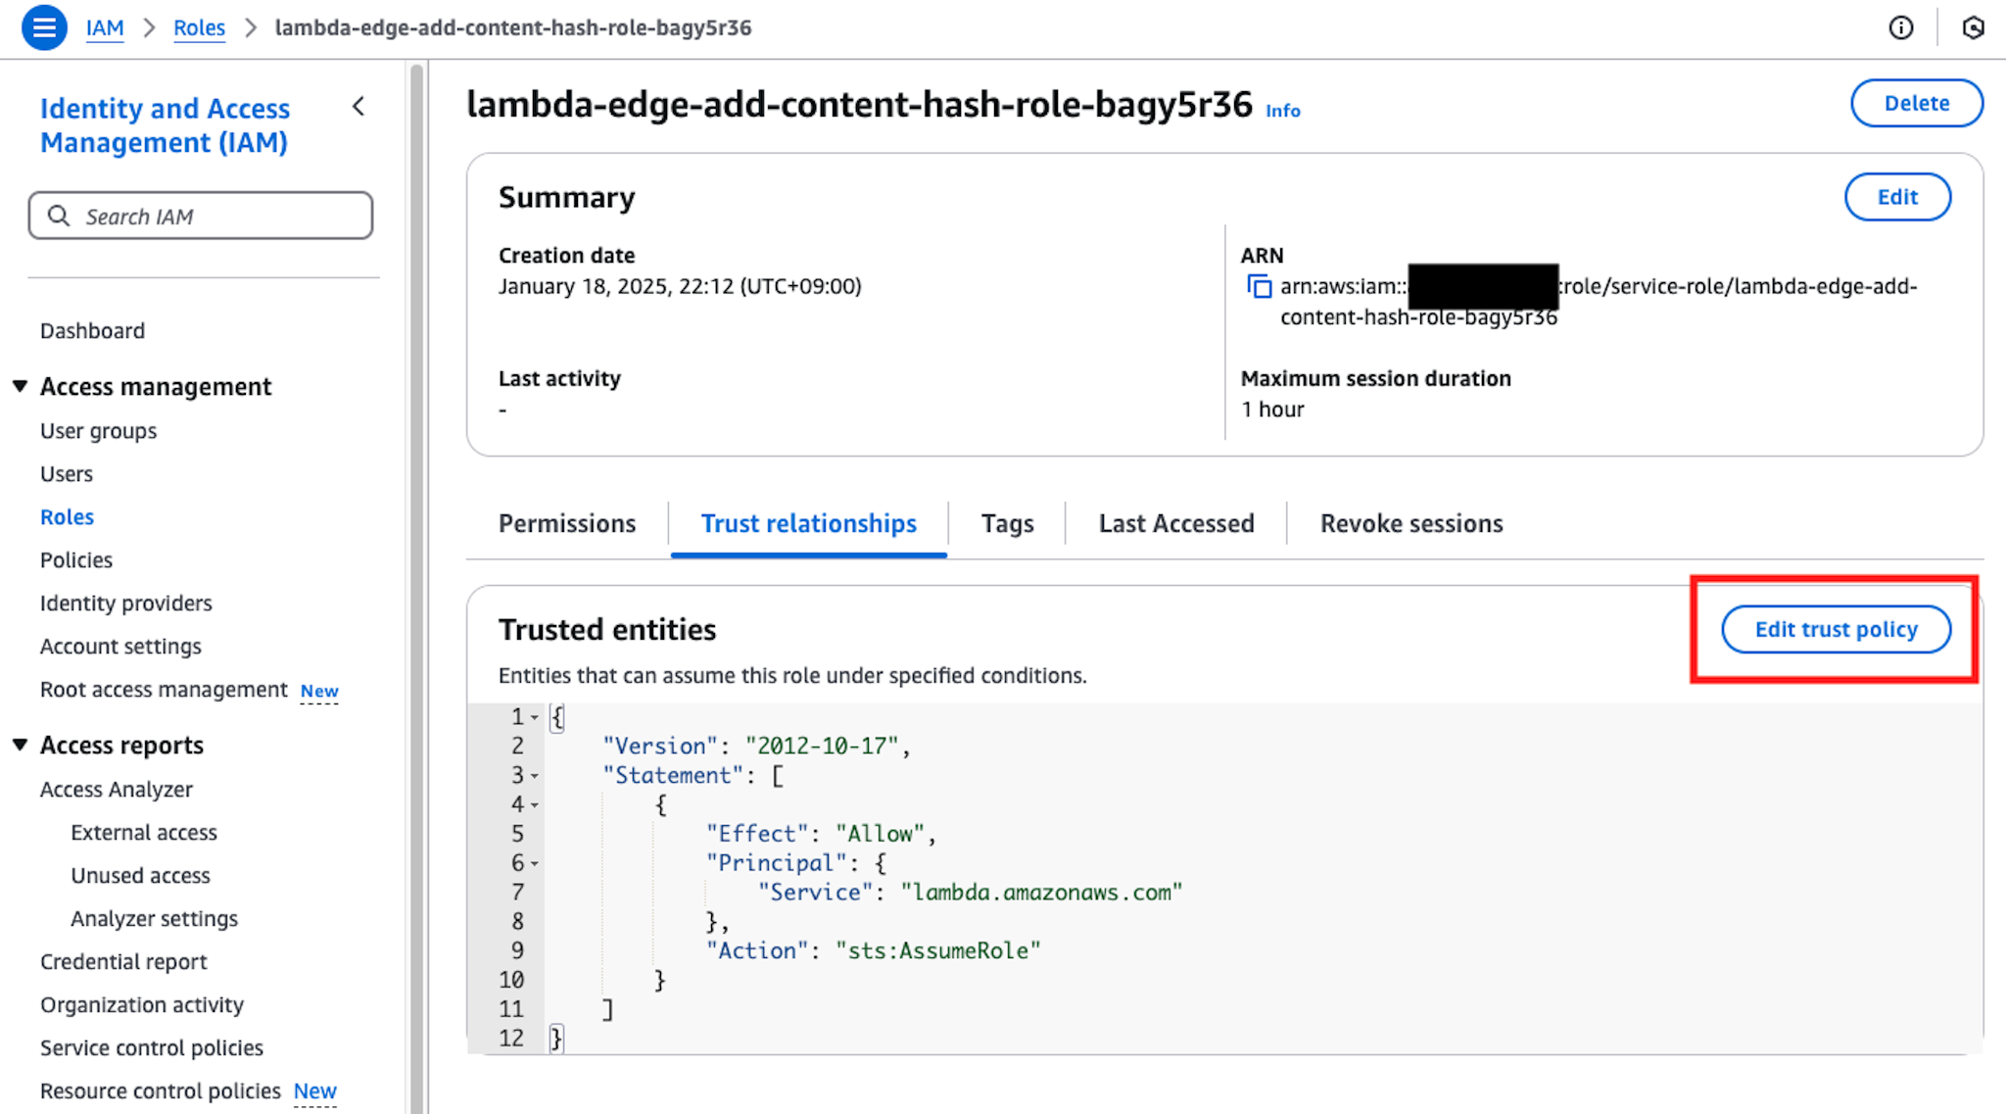Click Edit trust policy
2006x1114 pixels.
1837,629
